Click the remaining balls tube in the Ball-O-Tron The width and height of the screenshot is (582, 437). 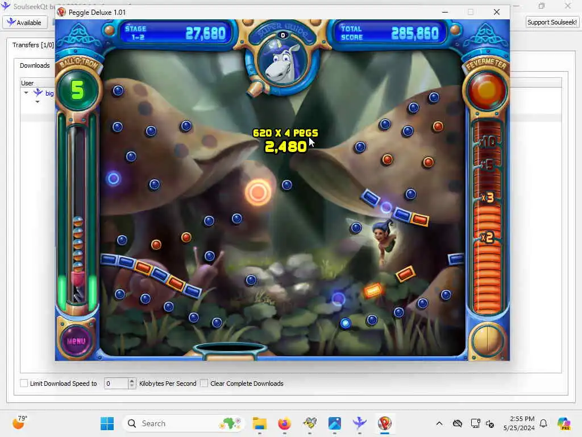77,216
